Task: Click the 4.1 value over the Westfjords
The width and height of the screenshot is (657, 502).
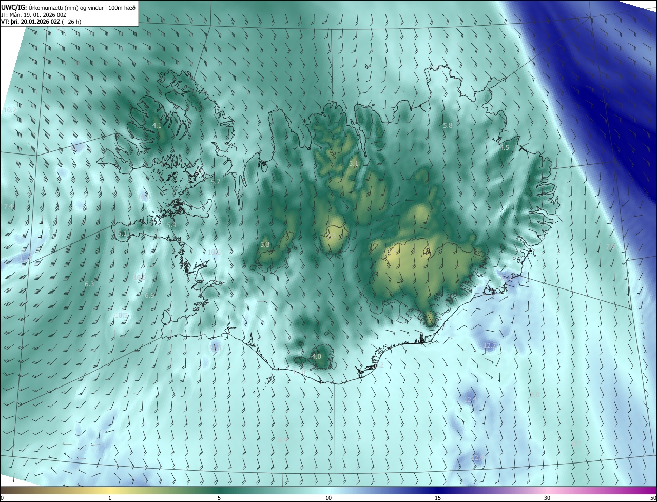Action: coord(157,125)
